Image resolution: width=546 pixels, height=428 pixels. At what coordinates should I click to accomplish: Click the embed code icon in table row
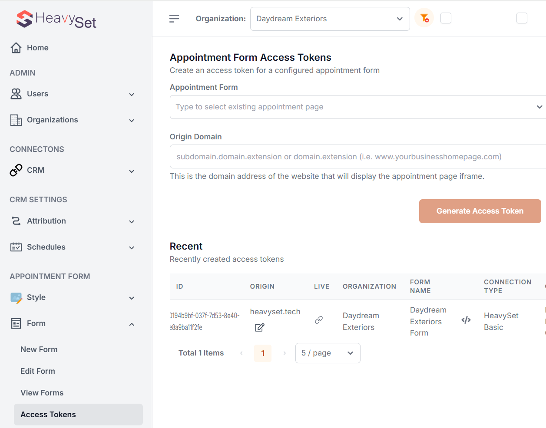[x=466, y=320]
